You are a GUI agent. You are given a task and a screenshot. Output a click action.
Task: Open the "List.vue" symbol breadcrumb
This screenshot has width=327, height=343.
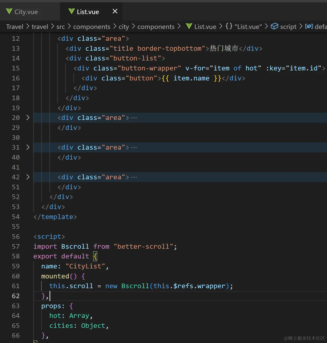pos(248,27)
